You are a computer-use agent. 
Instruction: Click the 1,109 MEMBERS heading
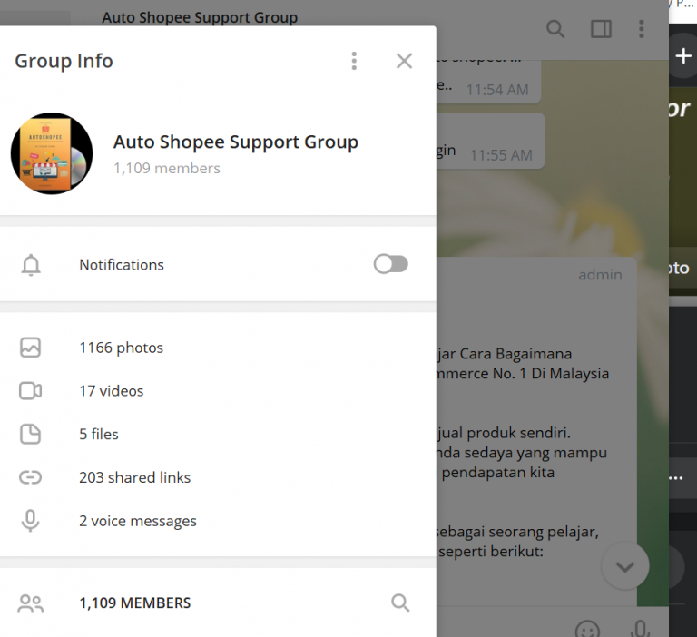click(x=134, y=603)
